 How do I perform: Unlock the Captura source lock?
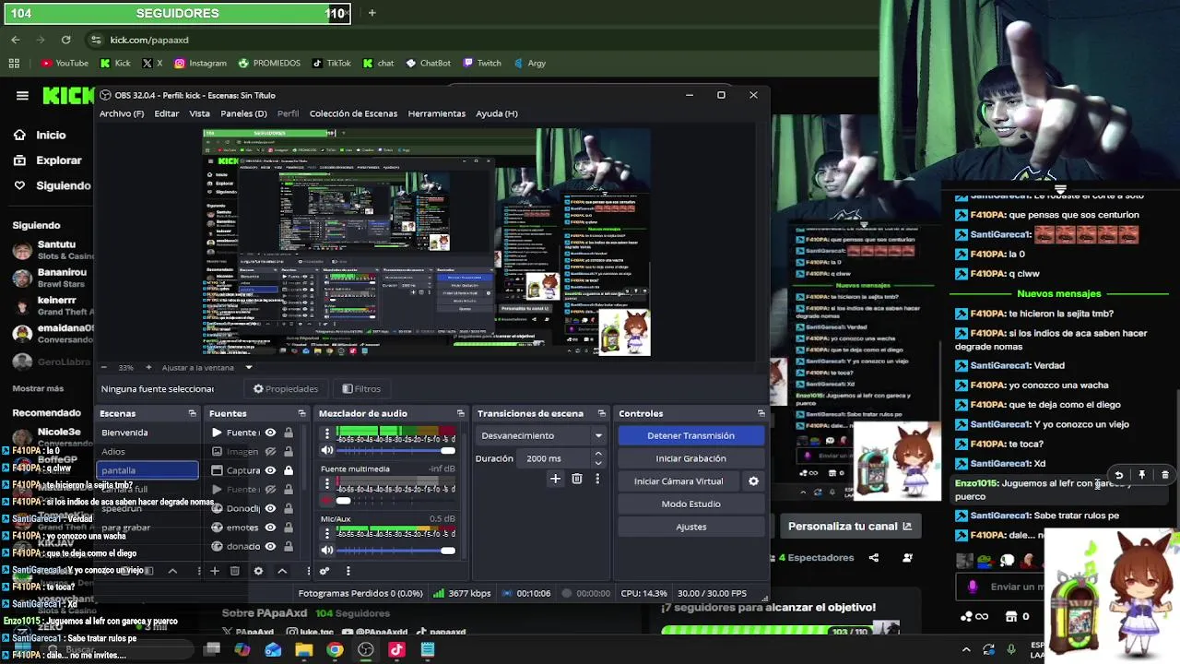click(289, 470)
